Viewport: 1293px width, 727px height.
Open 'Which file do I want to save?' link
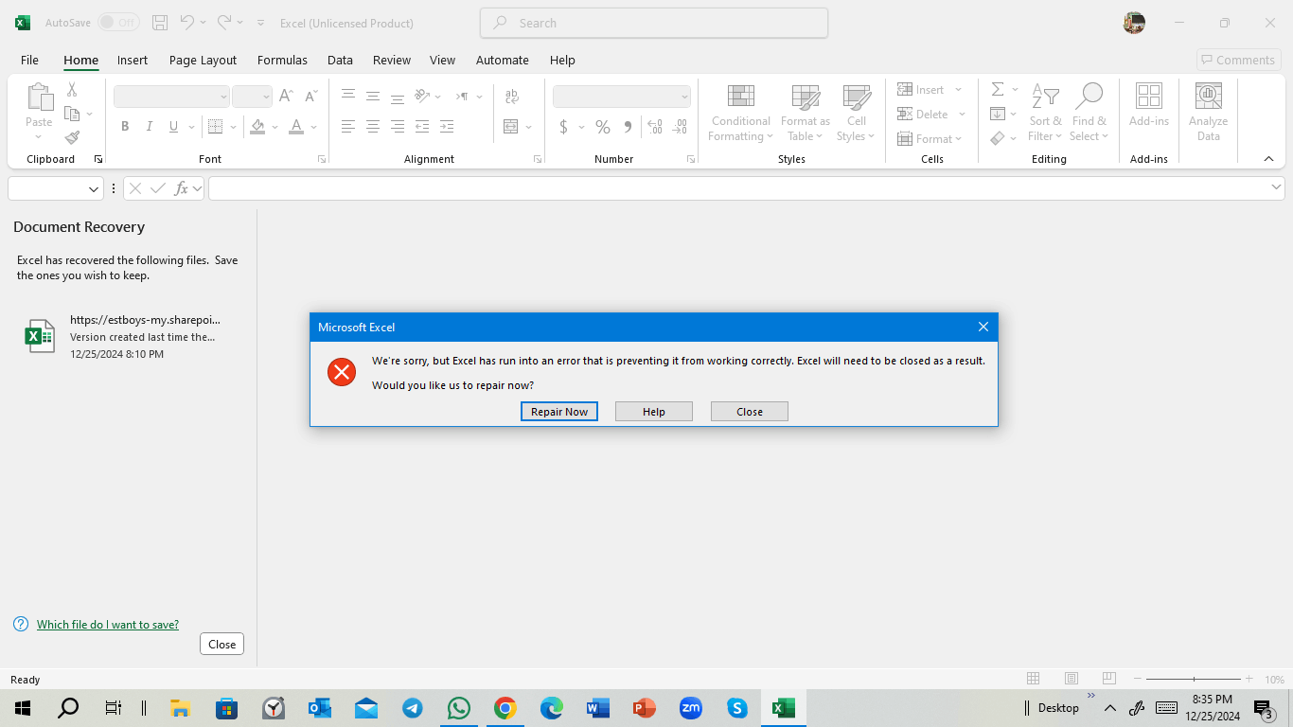pos(108,625)
